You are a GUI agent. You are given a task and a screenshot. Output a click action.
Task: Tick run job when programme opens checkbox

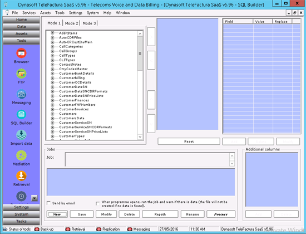tap(97, 203)
